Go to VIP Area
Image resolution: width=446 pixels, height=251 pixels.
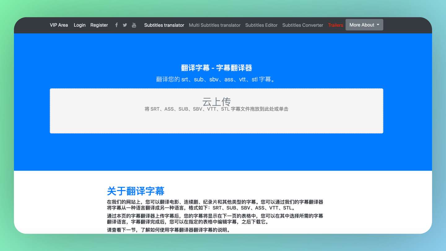pos(59,25)
